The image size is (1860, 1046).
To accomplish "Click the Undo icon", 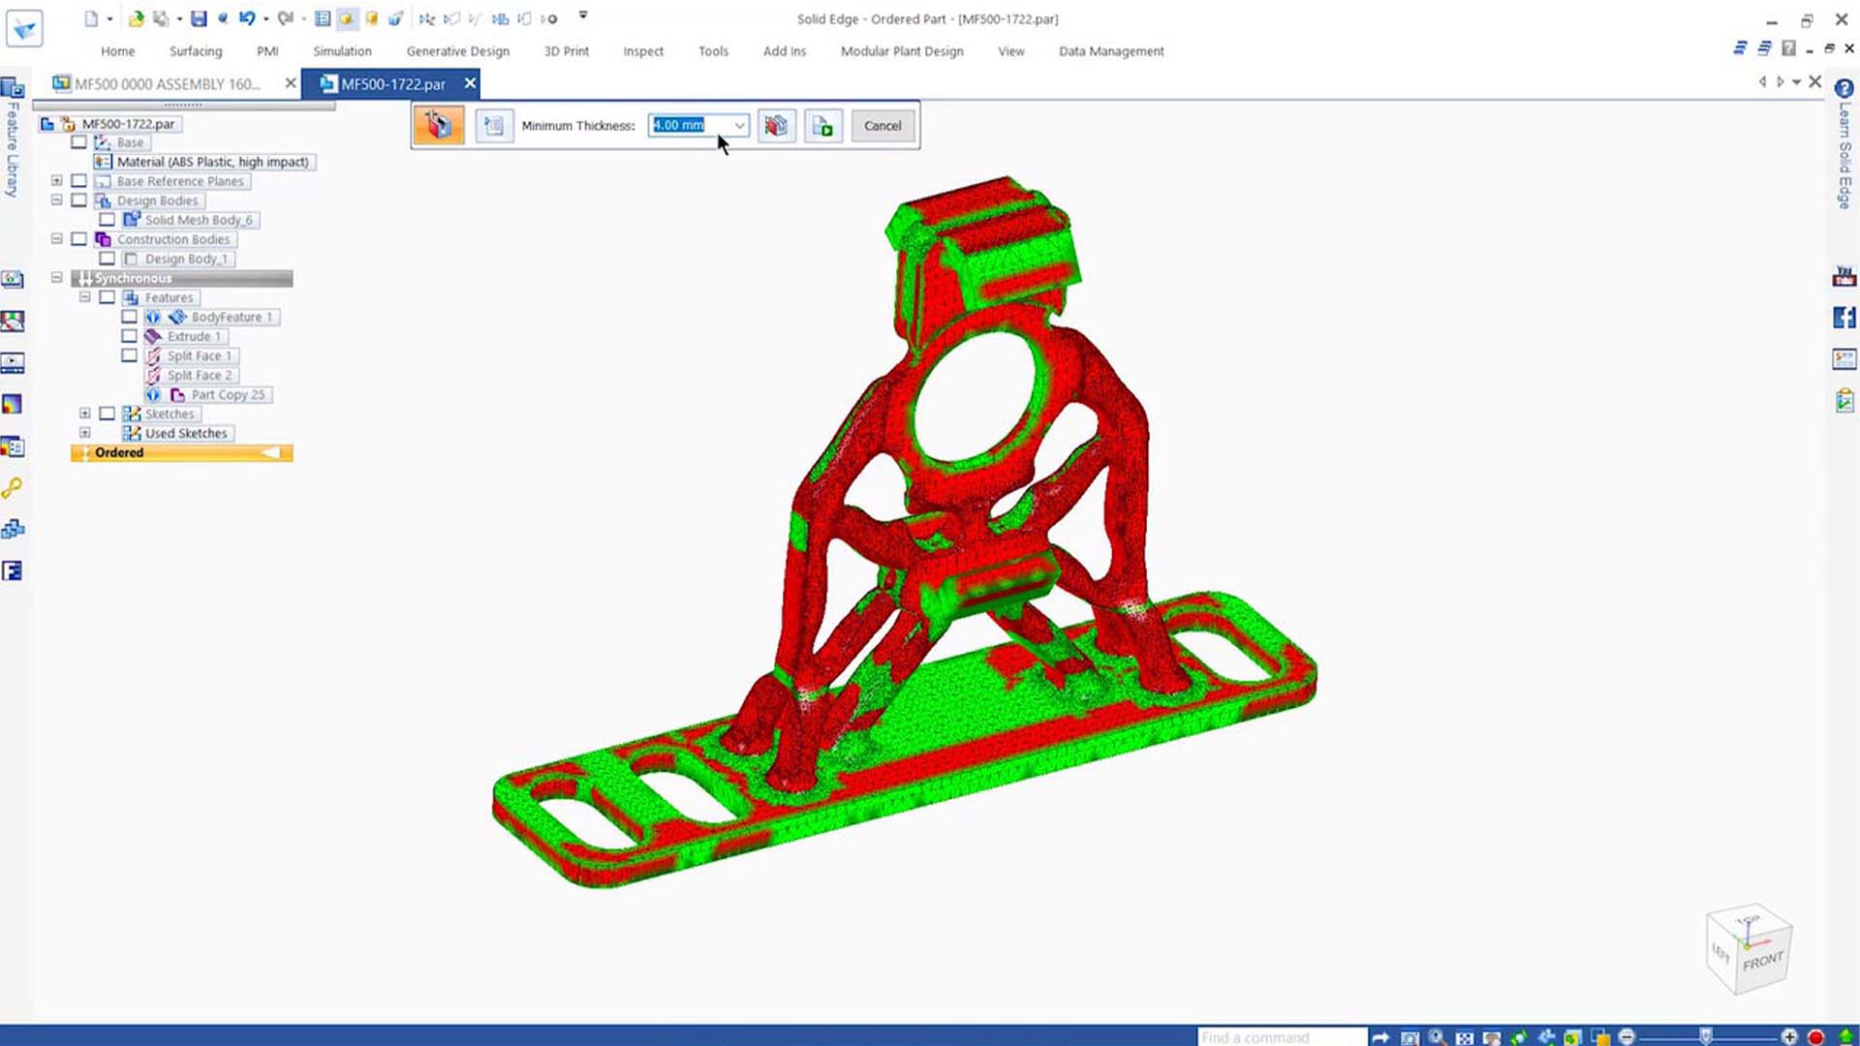I will click(247, 18).
